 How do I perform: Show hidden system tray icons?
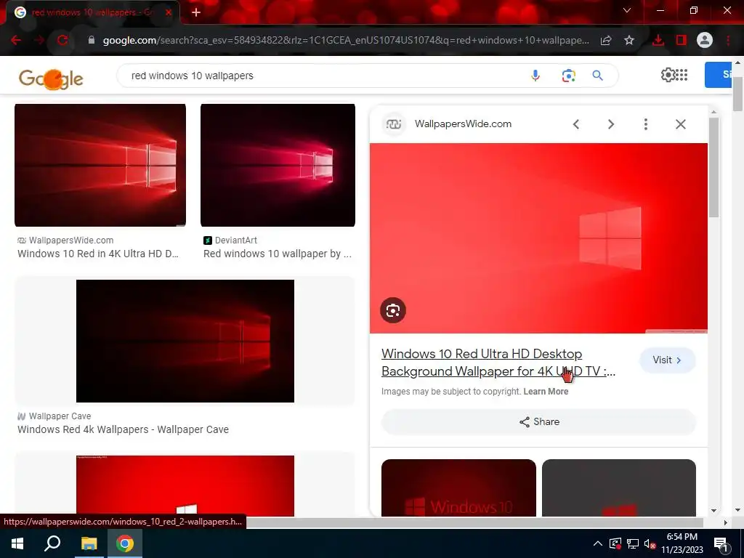pos(598,543)
